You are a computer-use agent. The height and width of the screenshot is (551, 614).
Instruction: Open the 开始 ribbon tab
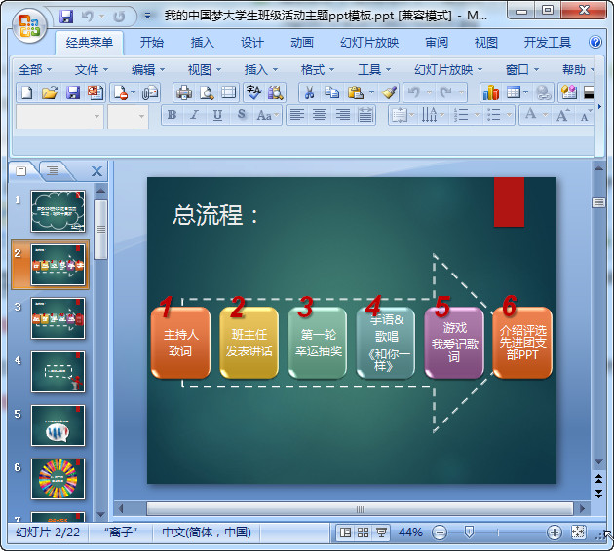tap(152, 42)
